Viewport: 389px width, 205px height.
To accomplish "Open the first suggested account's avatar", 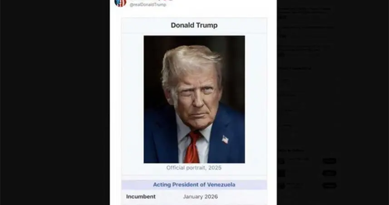I will 281,161.
